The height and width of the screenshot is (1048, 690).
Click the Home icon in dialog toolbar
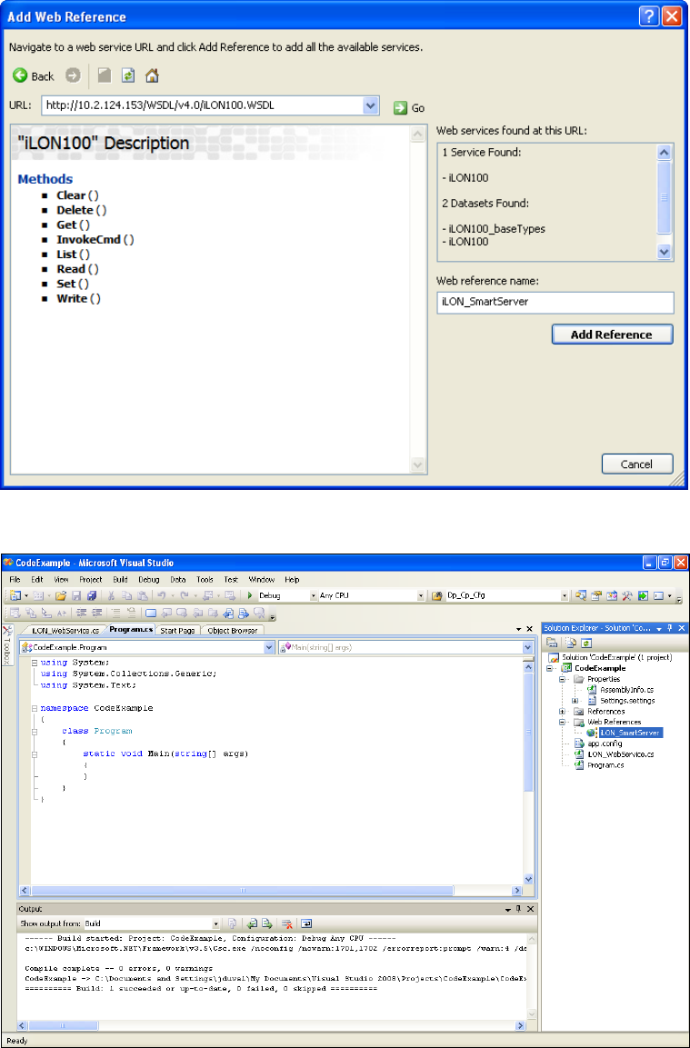pos(152,75)
